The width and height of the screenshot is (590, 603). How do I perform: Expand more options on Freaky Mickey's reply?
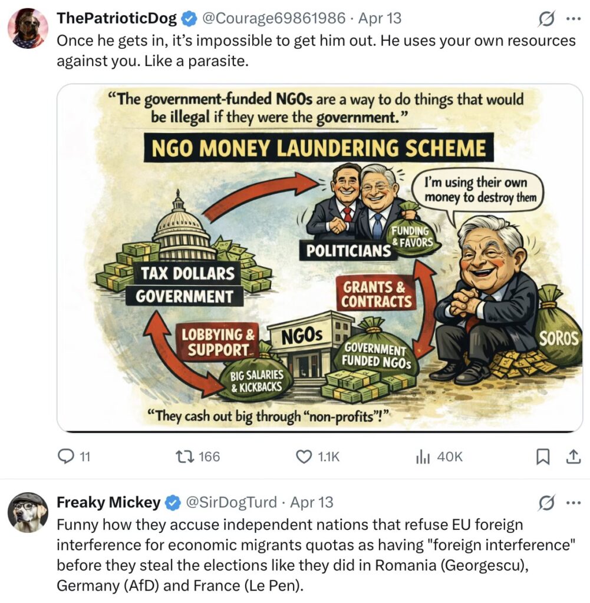(573, 502)
